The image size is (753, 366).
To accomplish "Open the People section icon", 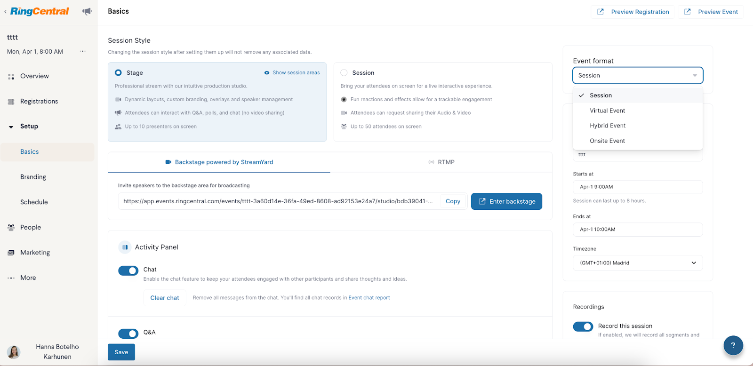I will tap(11, 227).
